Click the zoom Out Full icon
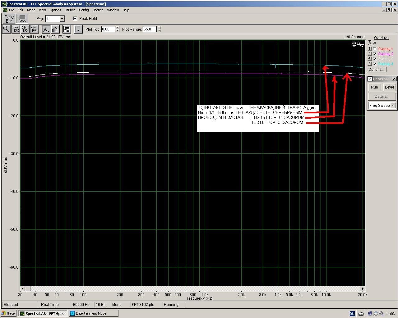This screenshot has height=318, width=398. [35, 29]
